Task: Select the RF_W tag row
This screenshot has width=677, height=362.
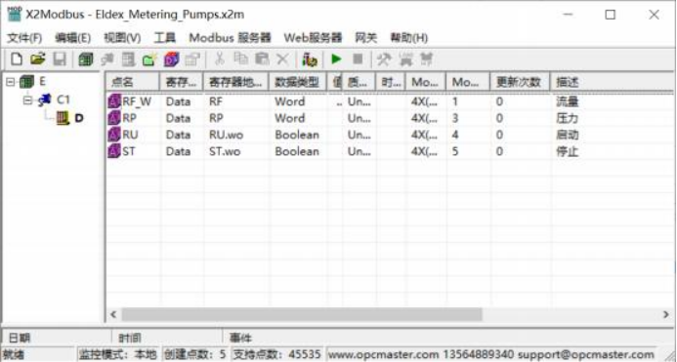Action: tap(389, 101)
